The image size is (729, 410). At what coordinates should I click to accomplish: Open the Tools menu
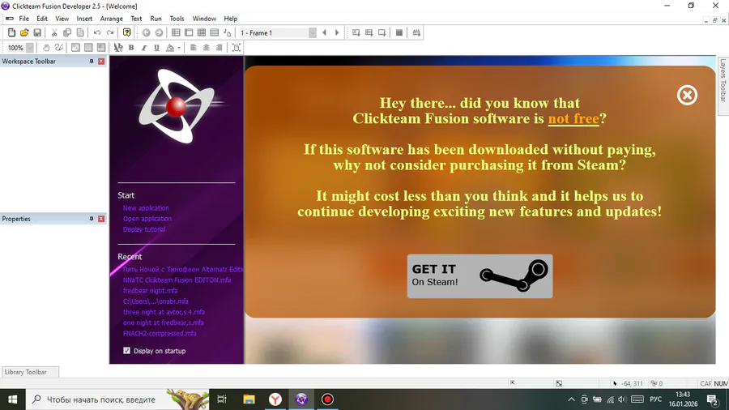coord(177,19)
